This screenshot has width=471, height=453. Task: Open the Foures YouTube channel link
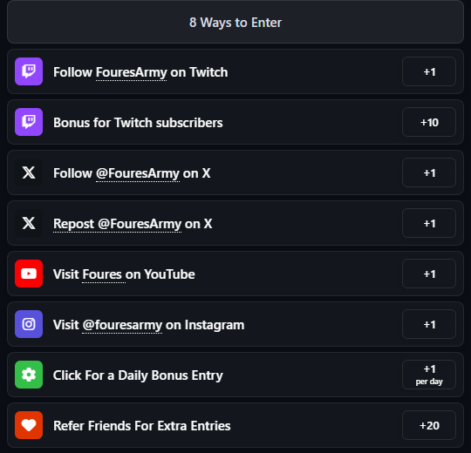pos(102,274)
